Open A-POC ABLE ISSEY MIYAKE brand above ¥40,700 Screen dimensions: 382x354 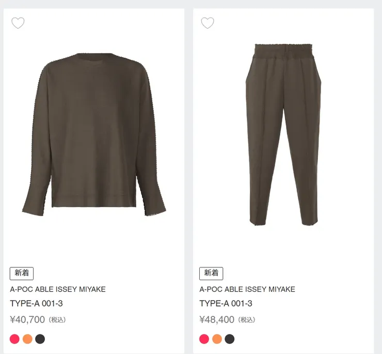(x=57, y=289)
